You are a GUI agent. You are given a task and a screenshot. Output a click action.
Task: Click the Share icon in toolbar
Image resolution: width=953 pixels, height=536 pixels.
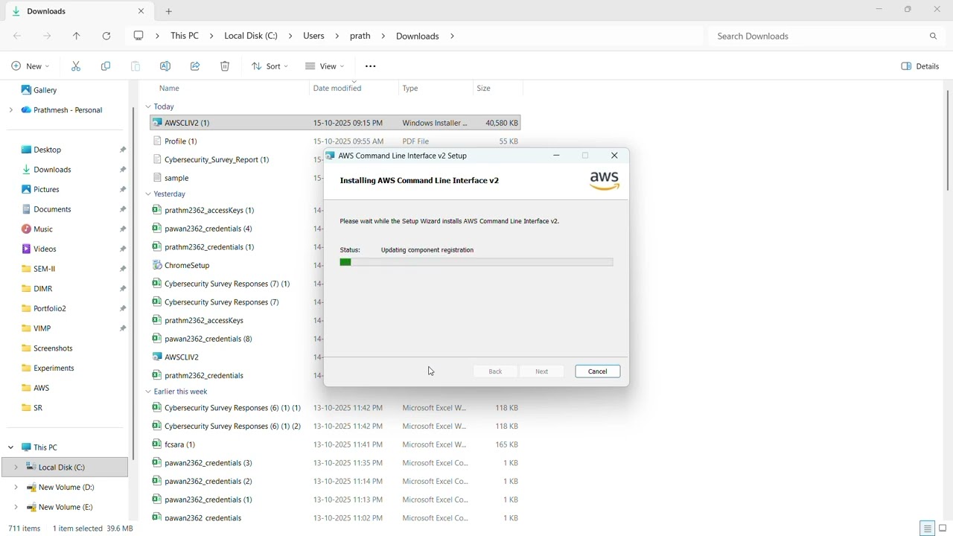(x=195, y=66)
